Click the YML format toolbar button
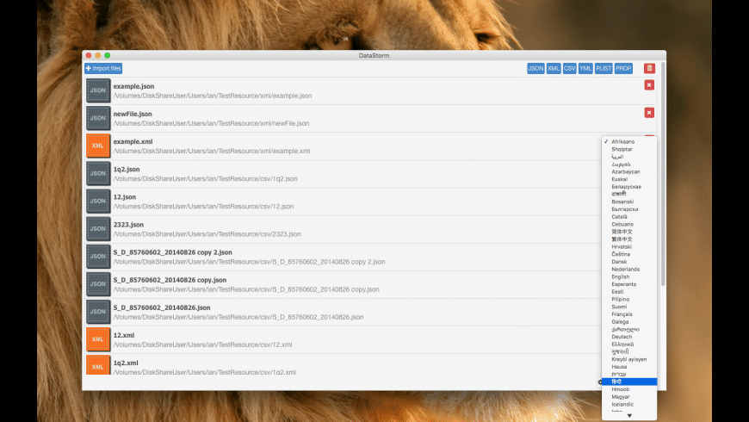Viewport: 749px width, 422px height. (x=585, y=68)
